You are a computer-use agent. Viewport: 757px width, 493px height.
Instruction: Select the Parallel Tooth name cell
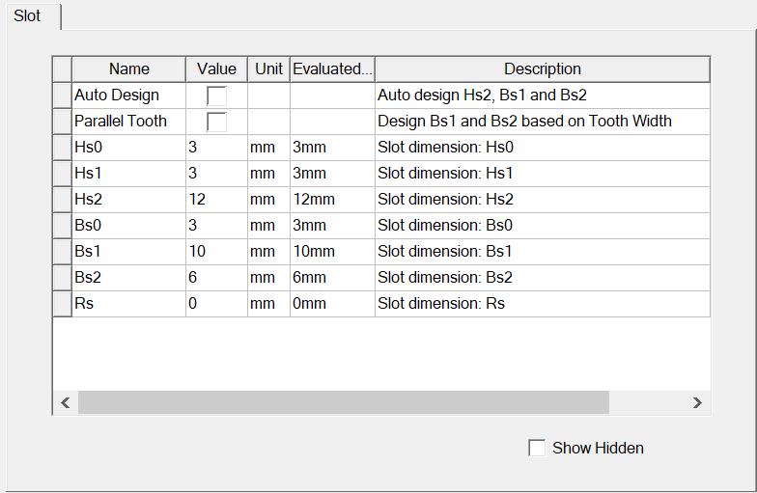[129, 122]
